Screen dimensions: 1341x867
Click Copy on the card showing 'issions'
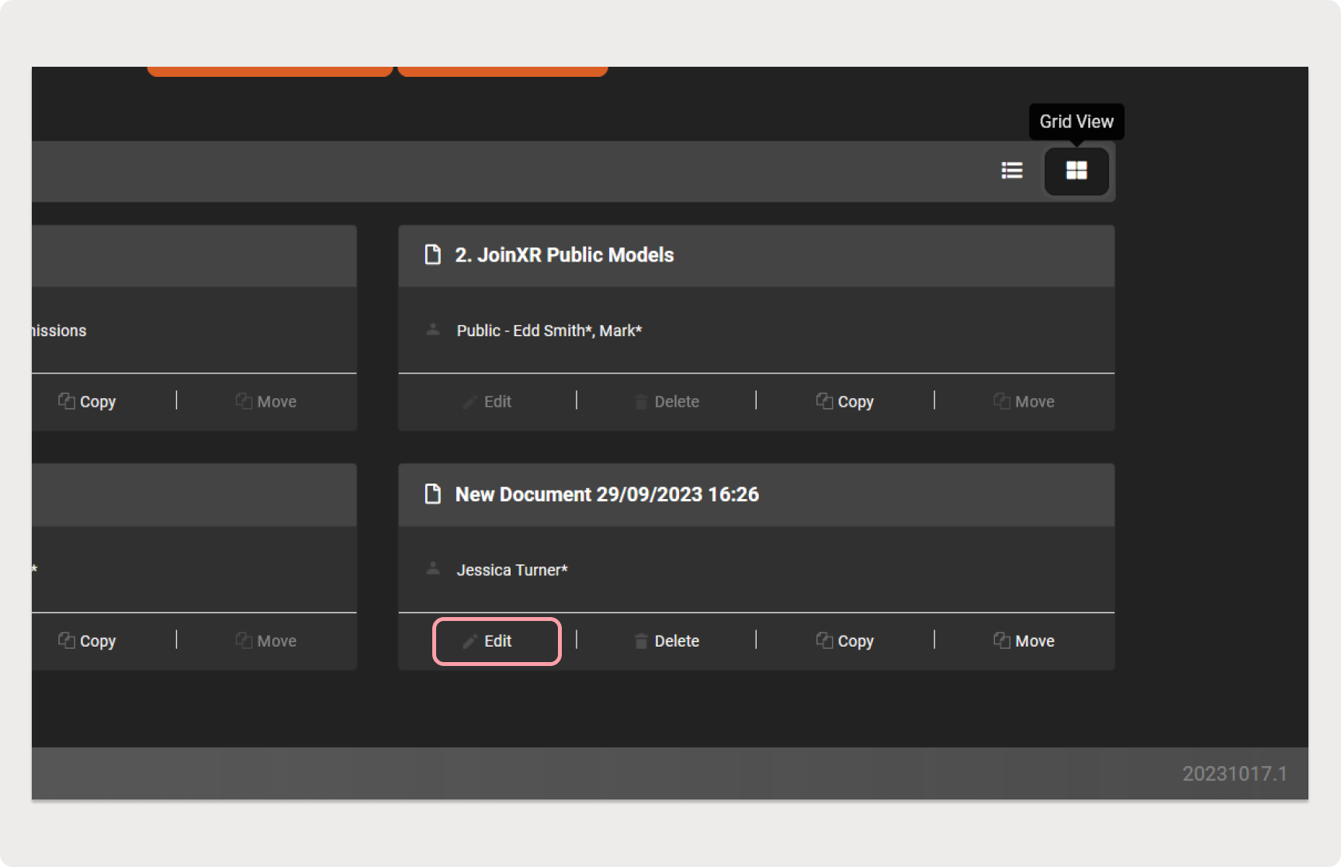coord(87,402)
